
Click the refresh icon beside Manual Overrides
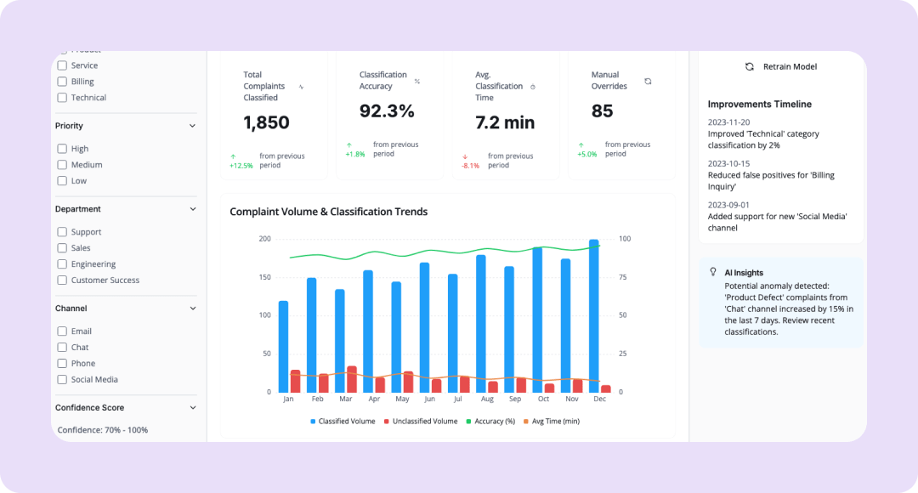point(648,82)
